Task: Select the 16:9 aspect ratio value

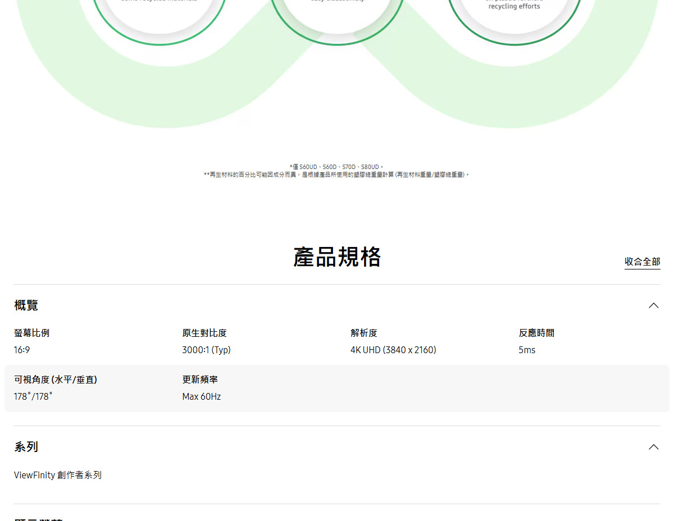Action: pyautogui.click(x=22, y=349)
